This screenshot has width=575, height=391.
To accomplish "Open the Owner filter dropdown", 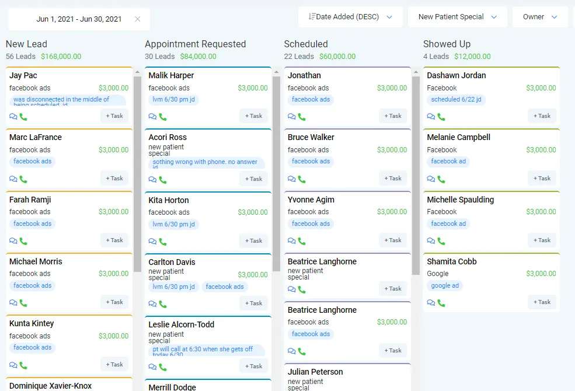I will (540, 17).
